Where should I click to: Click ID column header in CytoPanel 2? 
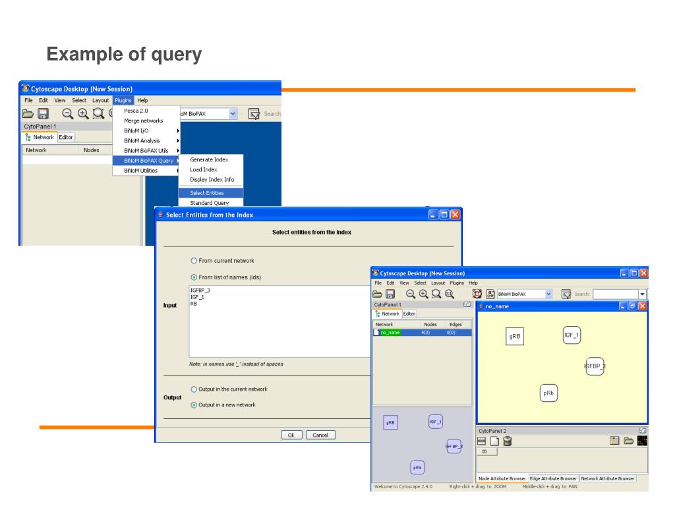point(487,452)
